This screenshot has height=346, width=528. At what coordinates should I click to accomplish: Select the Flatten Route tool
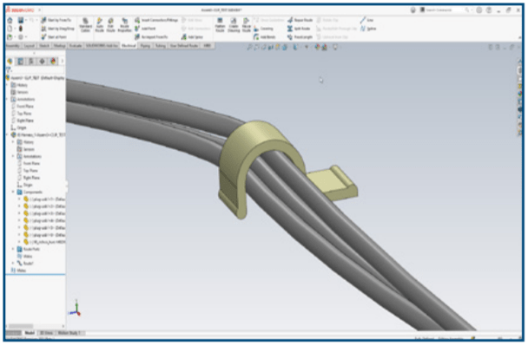[220, 25]
